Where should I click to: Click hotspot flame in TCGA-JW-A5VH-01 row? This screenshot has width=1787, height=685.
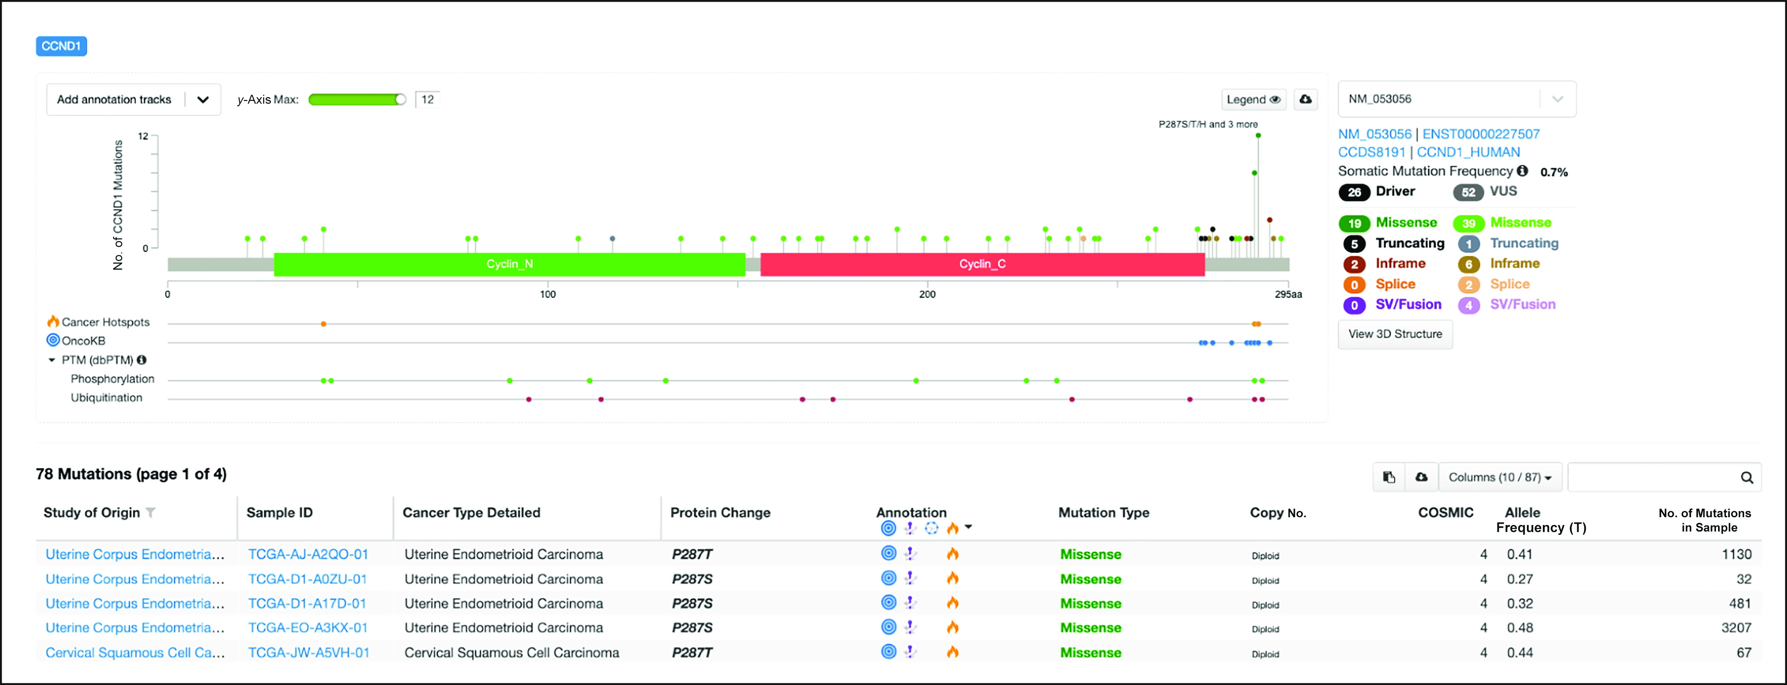952,652
